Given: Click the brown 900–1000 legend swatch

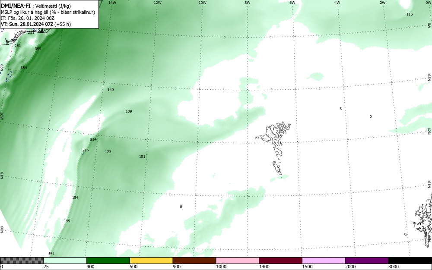Looking at the screenshot, I should pos(194,261).
